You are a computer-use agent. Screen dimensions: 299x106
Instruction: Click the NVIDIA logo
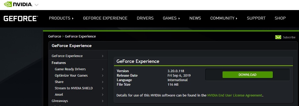[x=18, y=4]
